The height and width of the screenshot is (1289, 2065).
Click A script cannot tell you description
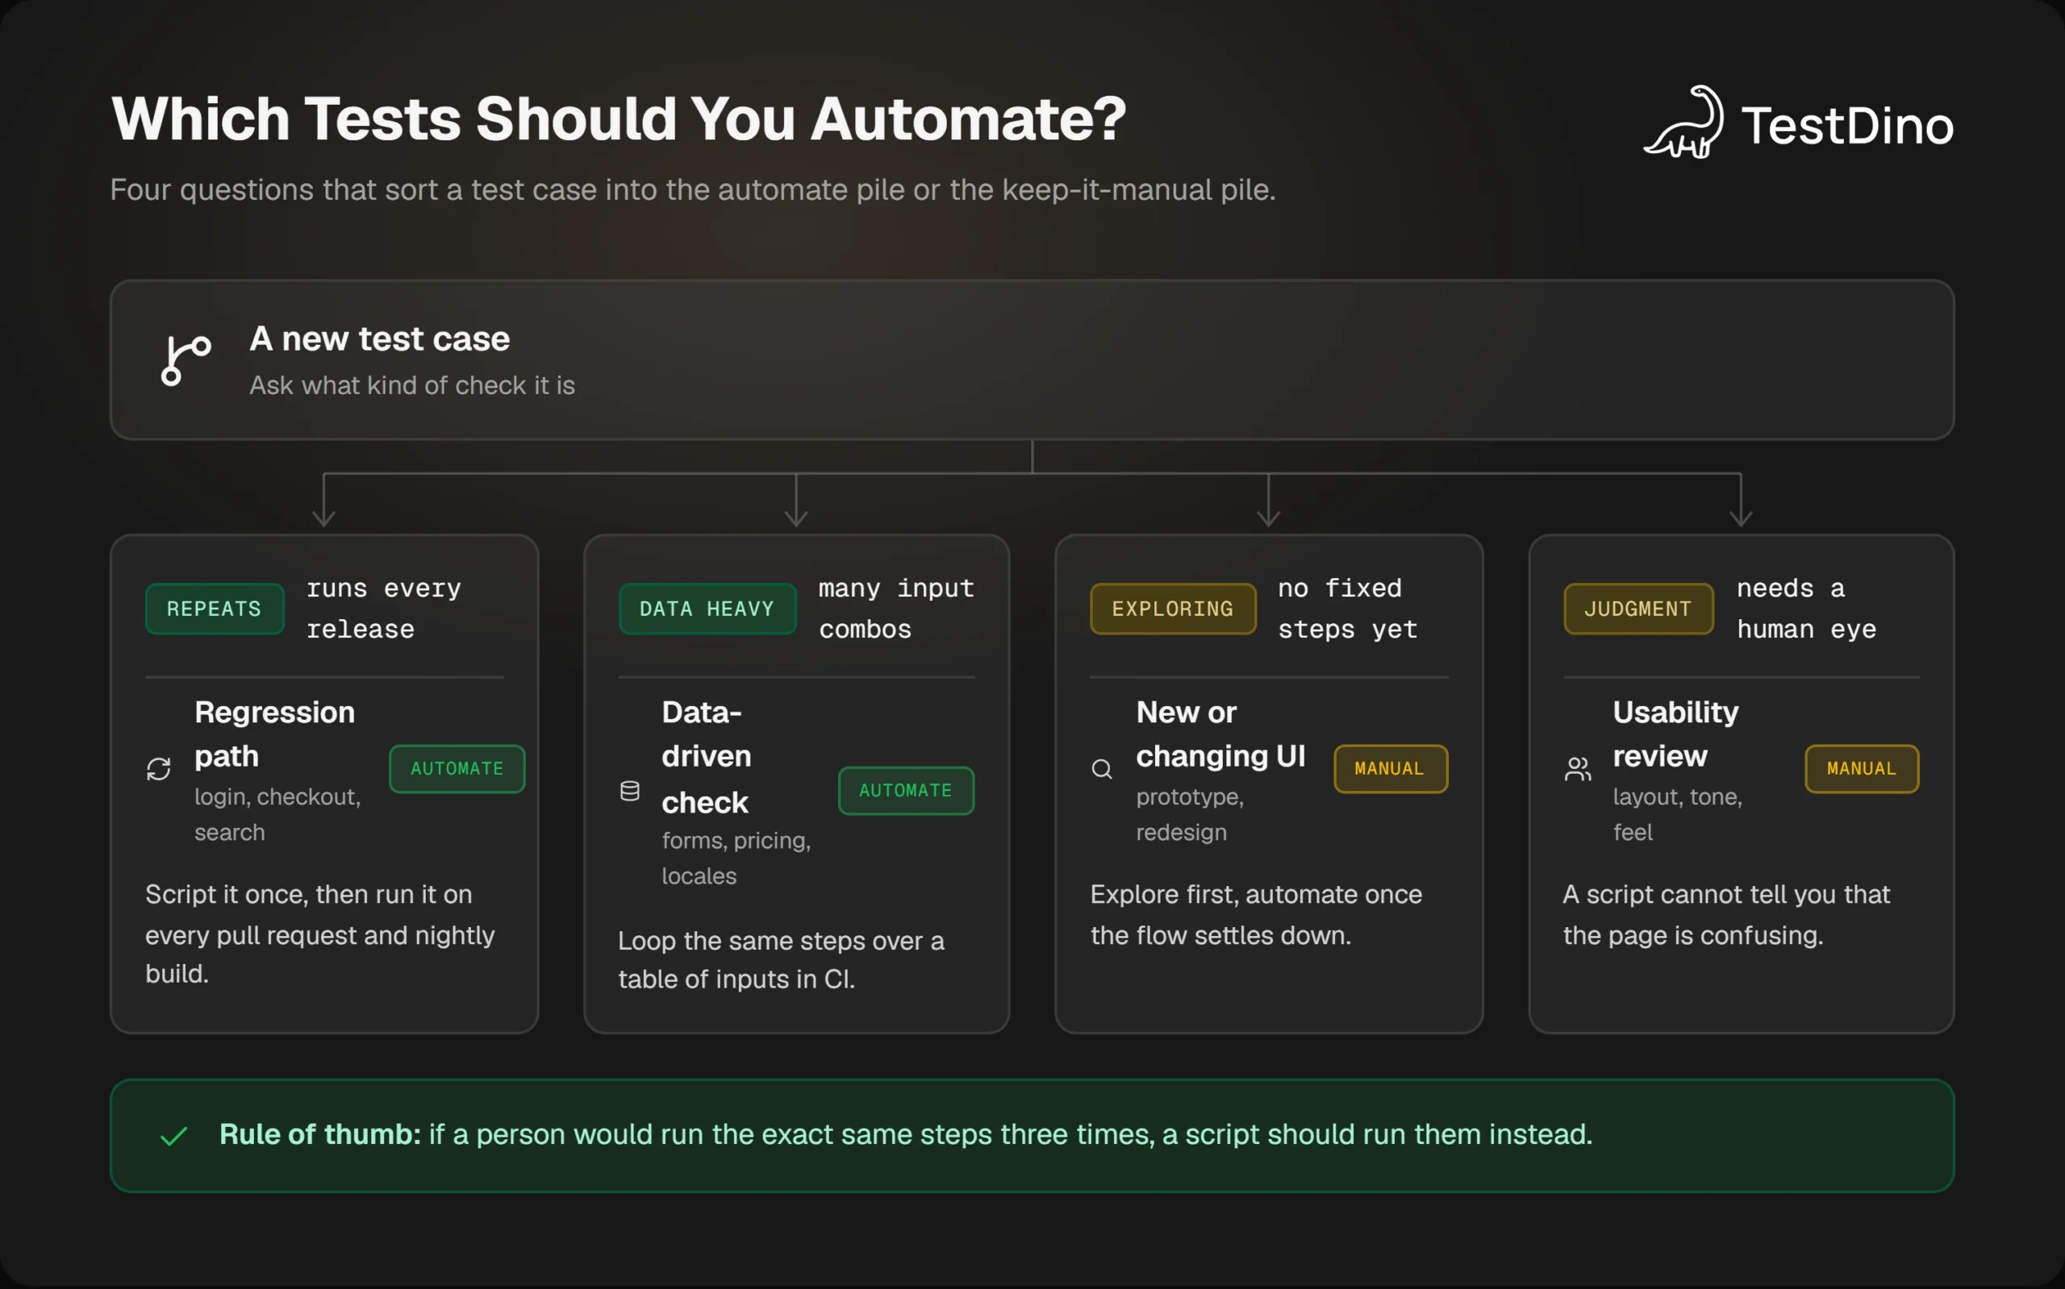point(1726,915)
